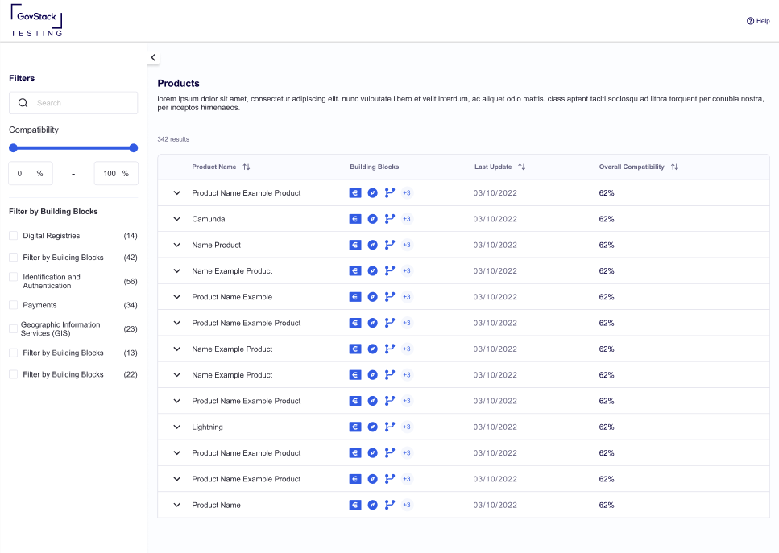Sort by Product Name using arrows icon
The image size is (779, 553).
pyautogui.click(x=247, y=167)
